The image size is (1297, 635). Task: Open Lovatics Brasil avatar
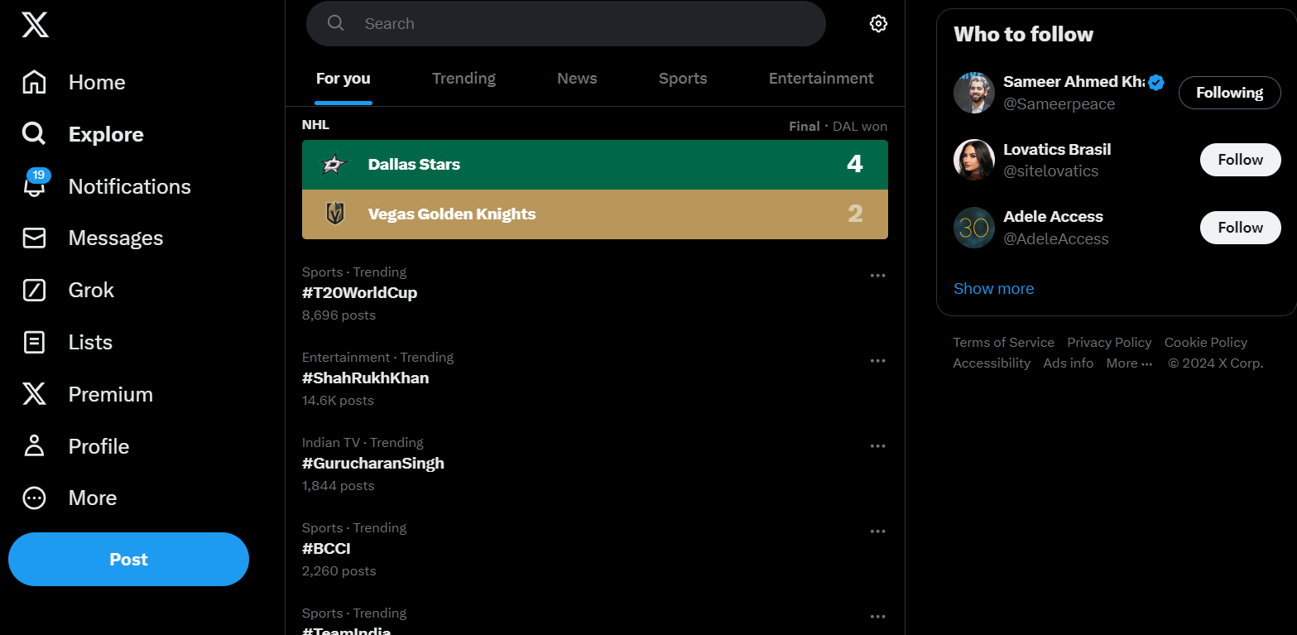click(x=974, y=160)
